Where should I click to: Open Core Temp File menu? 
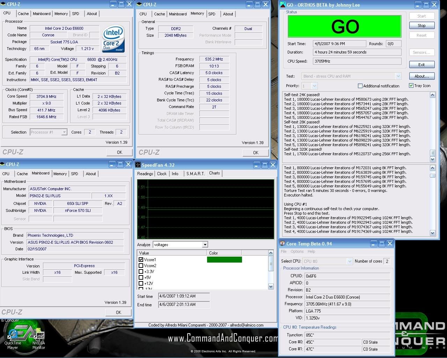(284, 251)
